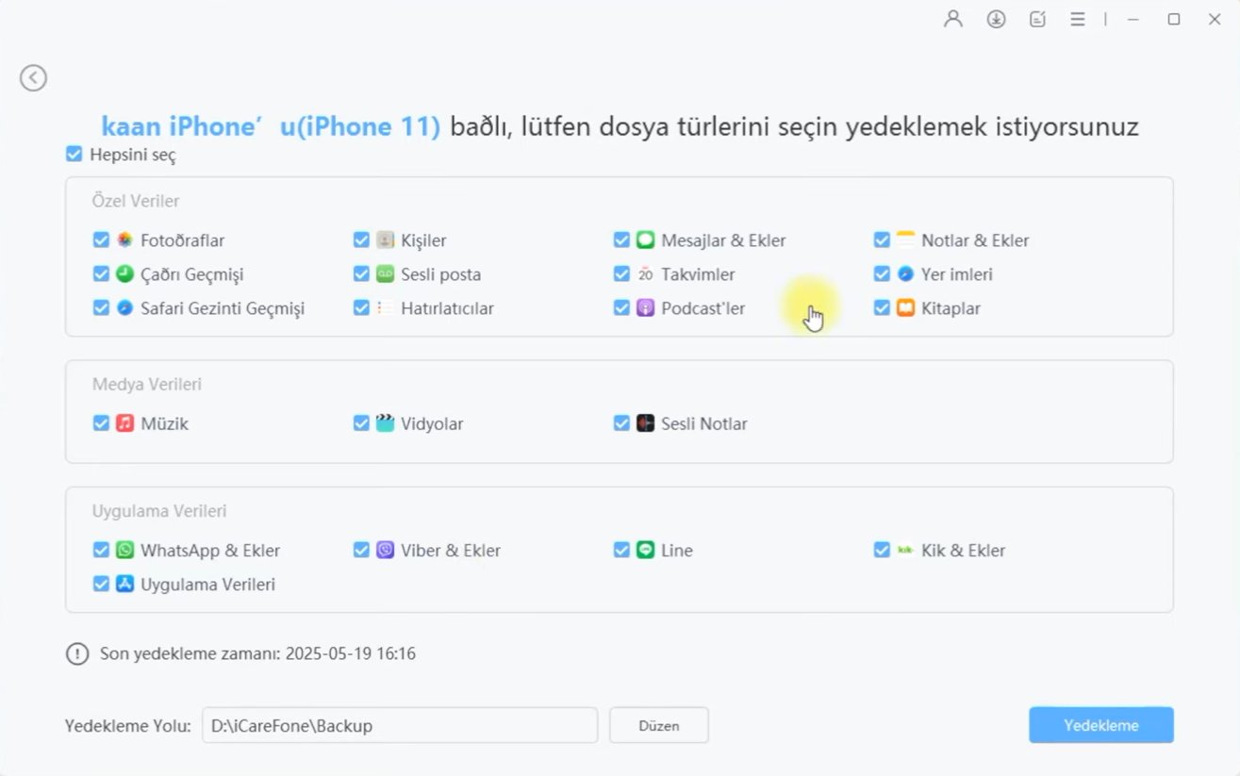The height and width of the screenshot is (776, 1240).
Task: Toggle the Mesajlar & Ekler checkbox
Action: pos(621,240)
